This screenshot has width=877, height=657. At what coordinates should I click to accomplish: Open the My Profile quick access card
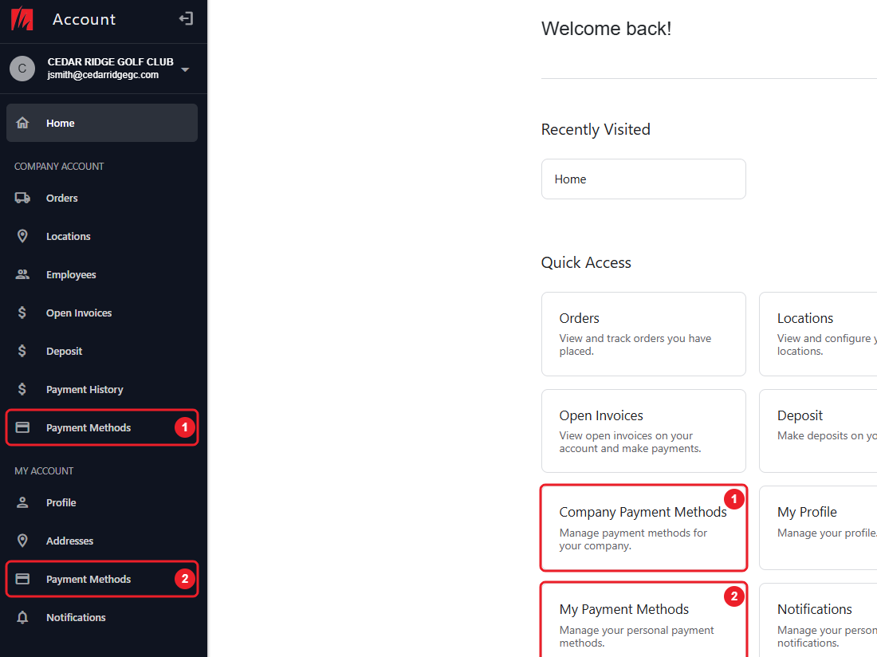[818, 528]
